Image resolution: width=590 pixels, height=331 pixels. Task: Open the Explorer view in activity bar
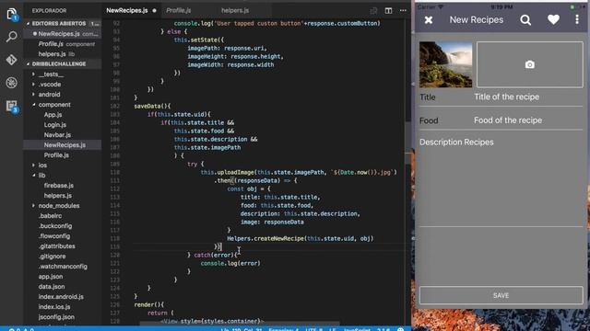point(11,15)
